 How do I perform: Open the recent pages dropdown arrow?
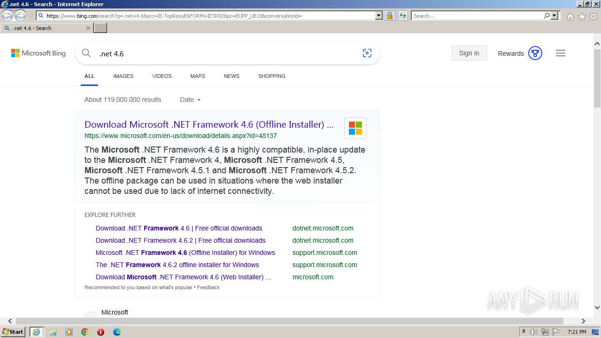tap(31, 16)
